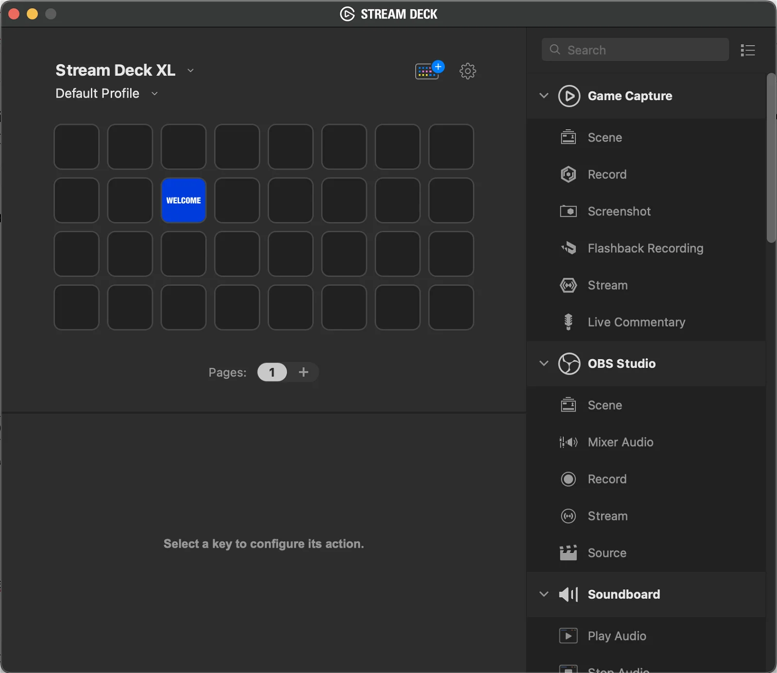
Task: Select the Flashback Recording icon
Action: coord(569,248)
